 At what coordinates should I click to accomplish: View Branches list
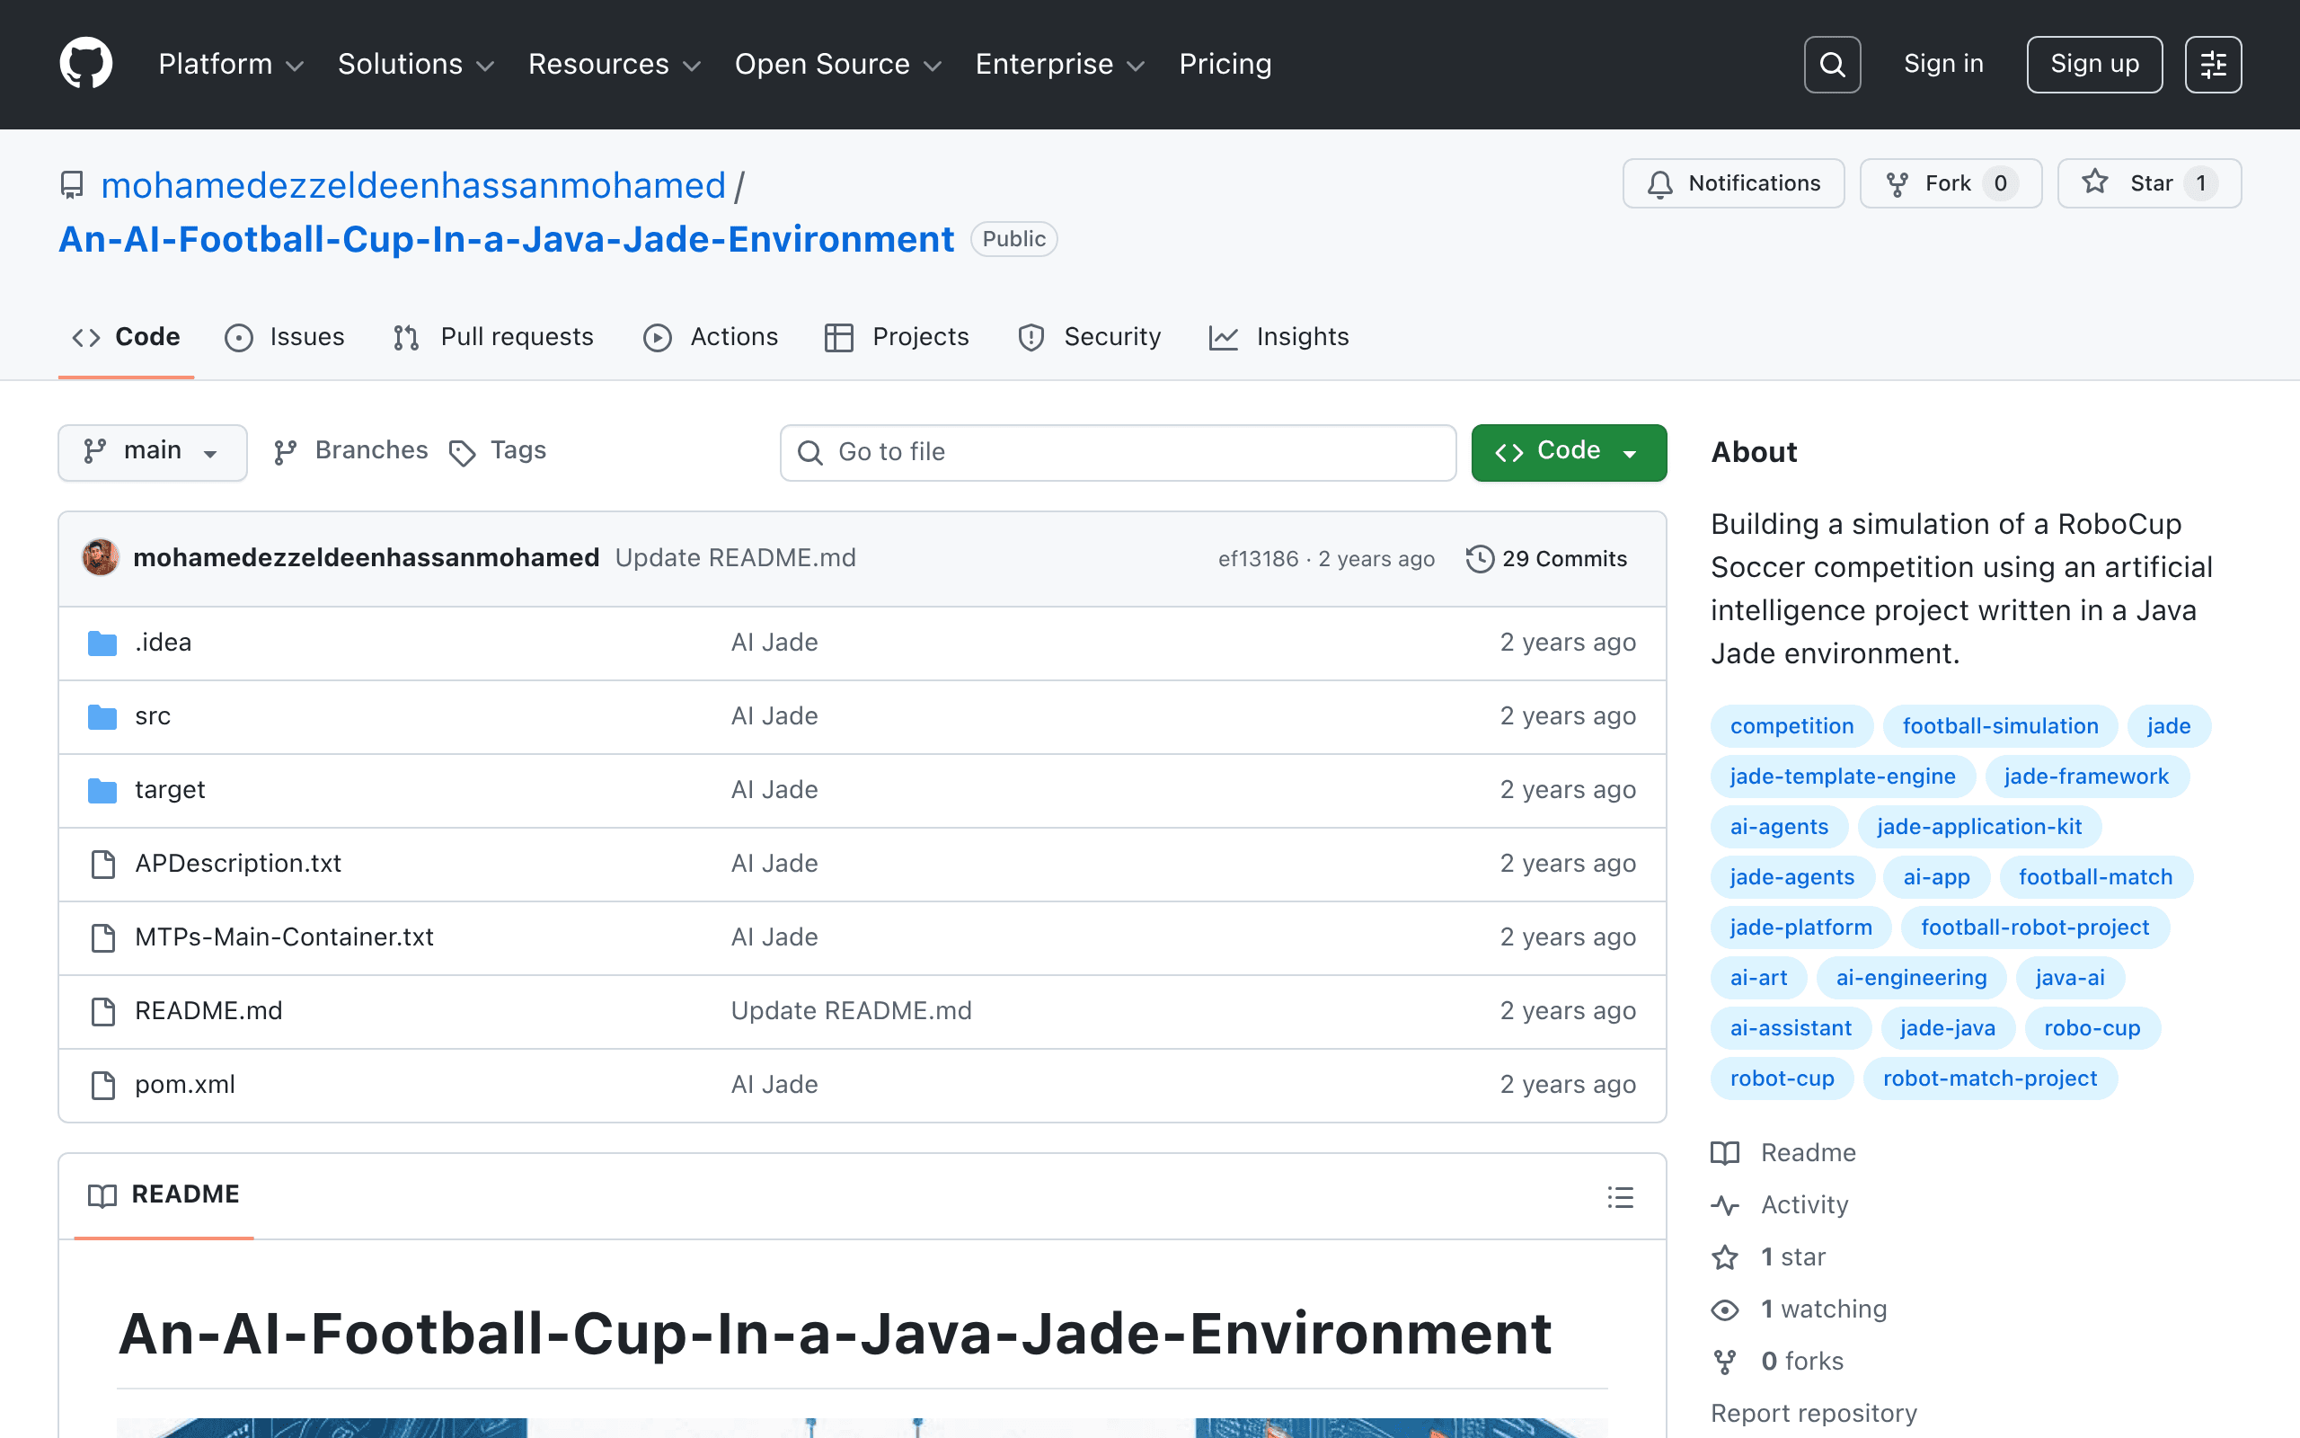pyautogui.click(x=350, y=451)
